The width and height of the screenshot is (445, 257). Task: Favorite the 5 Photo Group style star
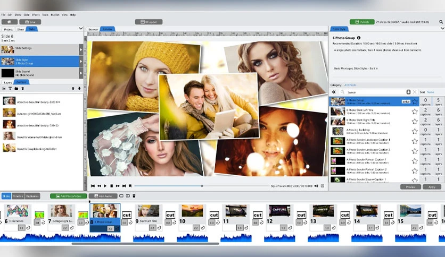point(415,101)
